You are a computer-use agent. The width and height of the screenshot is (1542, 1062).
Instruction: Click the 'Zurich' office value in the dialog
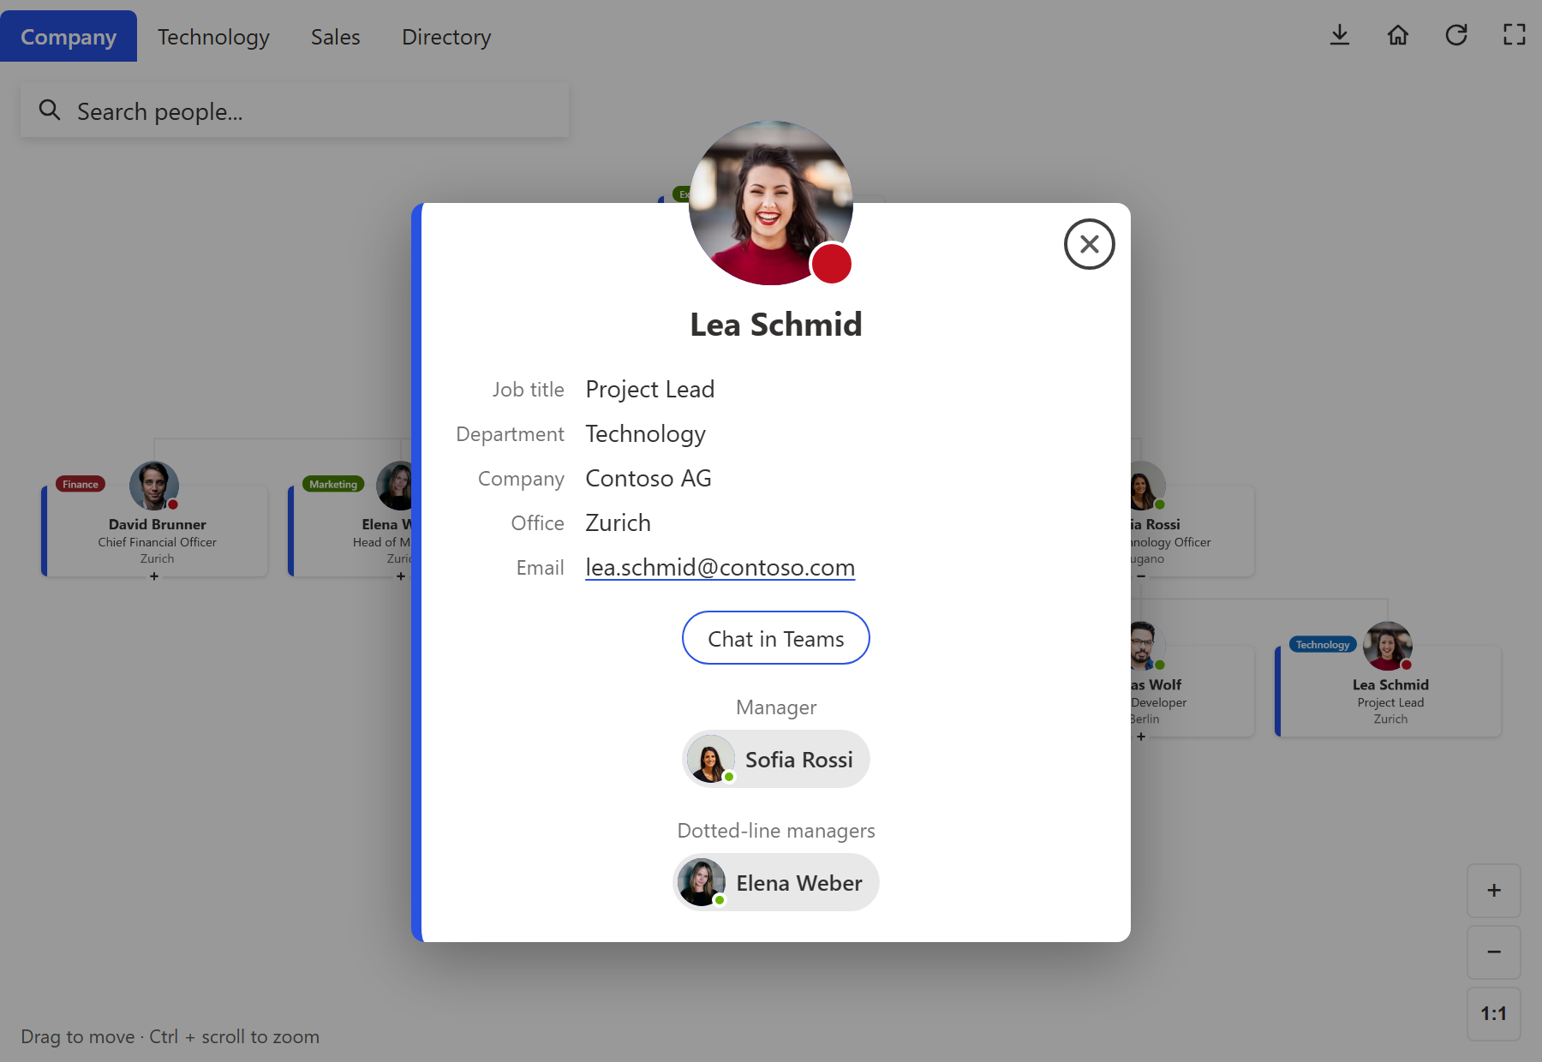click(618, 522)
